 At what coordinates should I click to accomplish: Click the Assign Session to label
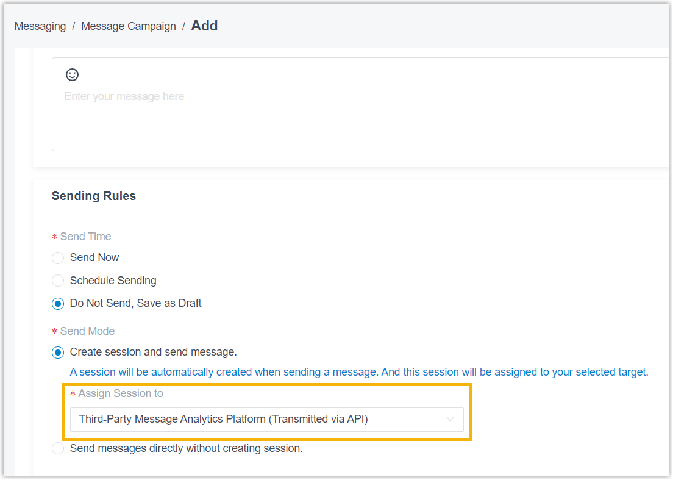[x=121, y=393]
